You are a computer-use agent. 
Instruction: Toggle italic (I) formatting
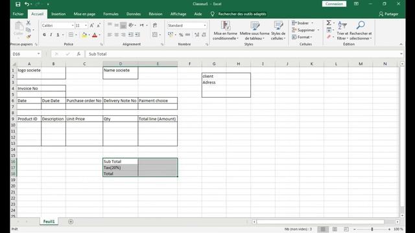[x=51, y=34]
